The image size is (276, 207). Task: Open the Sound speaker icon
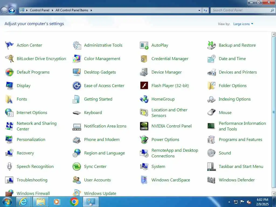pos(211,153)
